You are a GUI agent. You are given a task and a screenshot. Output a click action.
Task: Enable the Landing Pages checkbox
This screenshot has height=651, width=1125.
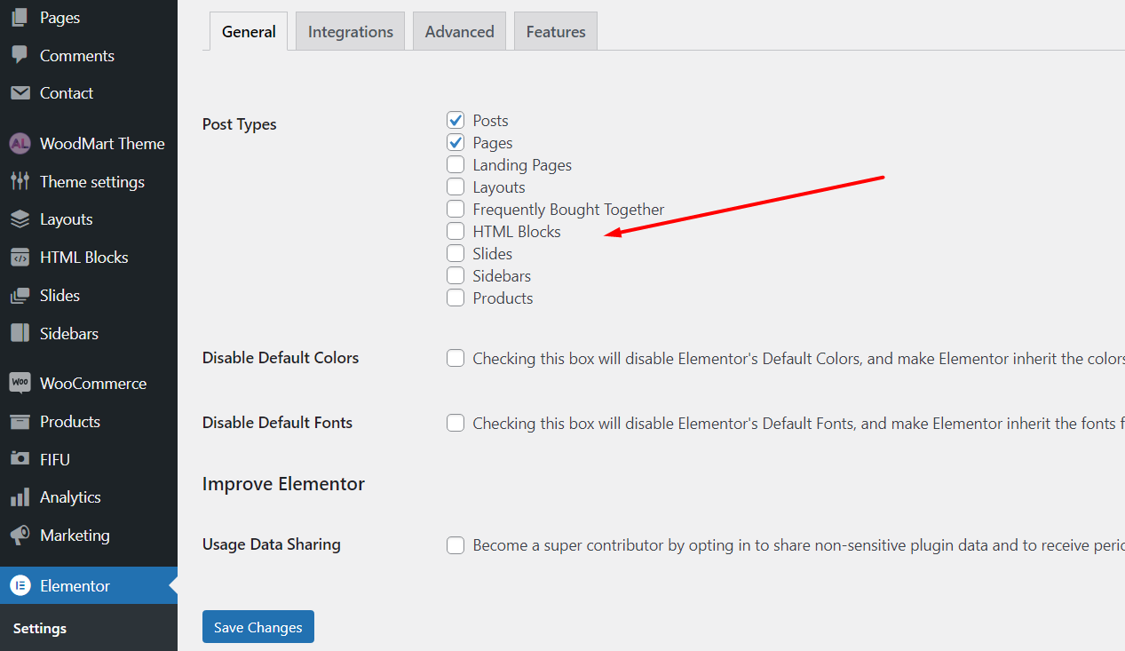[x=456, y=164]
